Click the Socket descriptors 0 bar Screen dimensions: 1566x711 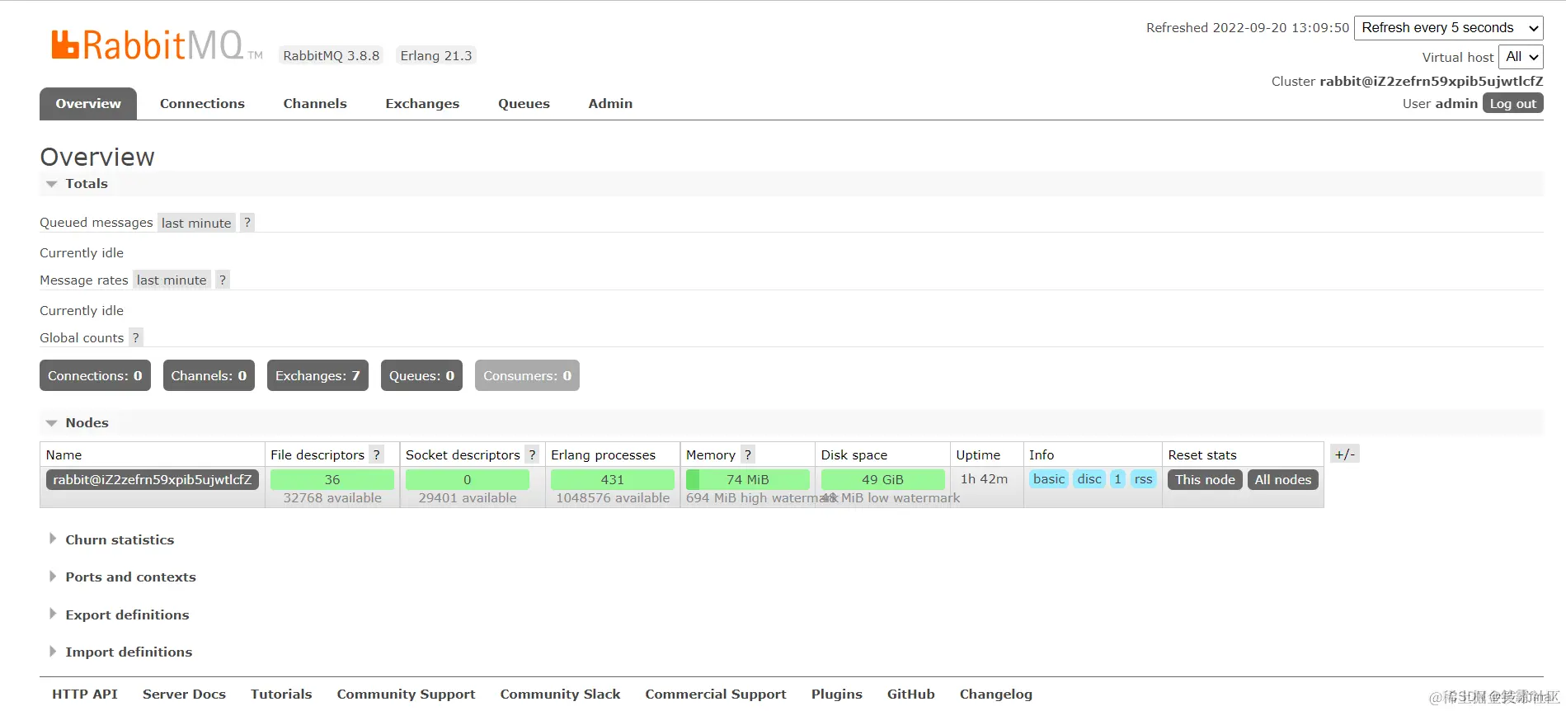click(x=468, y=480)
